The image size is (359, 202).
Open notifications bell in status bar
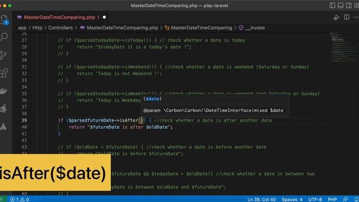pyautogui.click(x=356, y=200)
